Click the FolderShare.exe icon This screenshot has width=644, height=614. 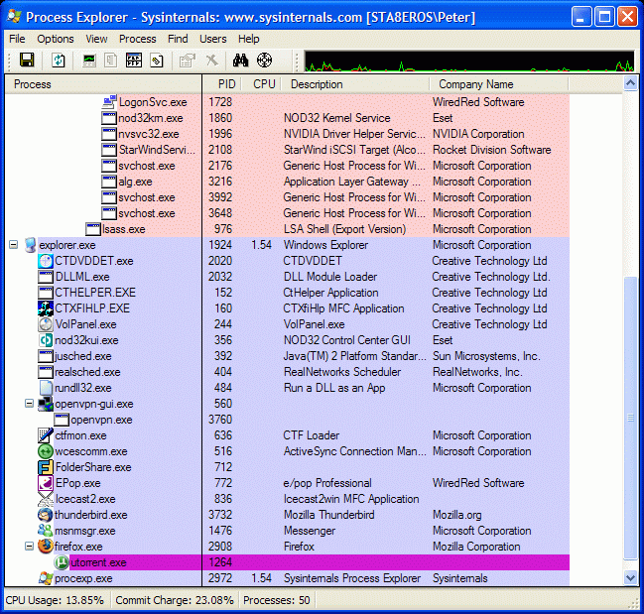click(46, 467)
